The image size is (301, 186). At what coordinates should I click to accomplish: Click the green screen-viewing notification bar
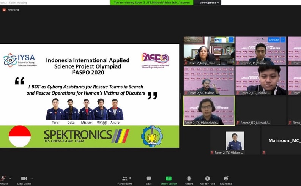152,3
